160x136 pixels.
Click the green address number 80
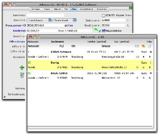pyautogui.click(x=29, y=73)
